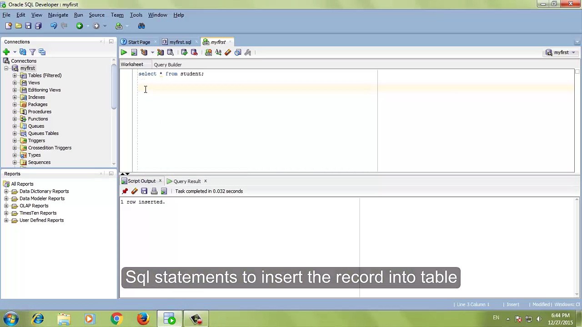Click the Save All toolbar icon
This screenshot has width=582, height=327.
tap(38, 26)
